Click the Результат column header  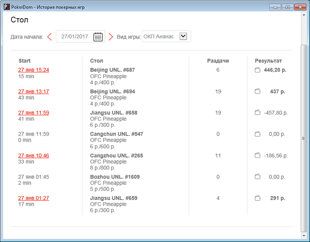268,60
